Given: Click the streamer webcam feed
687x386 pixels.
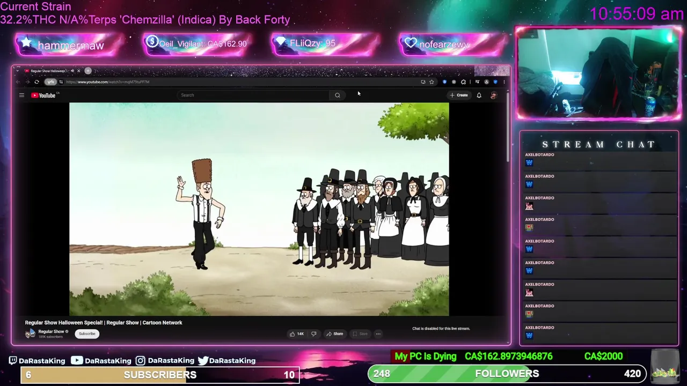Looking at the screenshot, I should tap(598, 73).
